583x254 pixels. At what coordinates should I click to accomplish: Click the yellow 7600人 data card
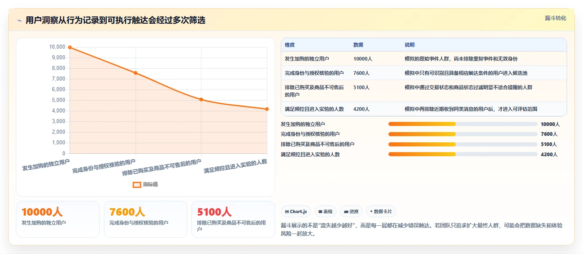(x=146, y=219)
